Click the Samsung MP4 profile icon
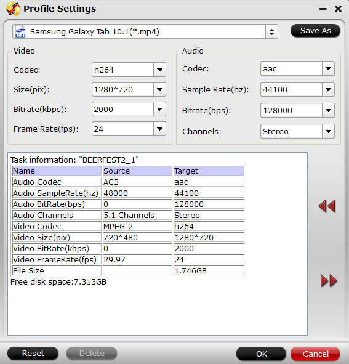Screen dimensions: 349x364 point(20,31)
